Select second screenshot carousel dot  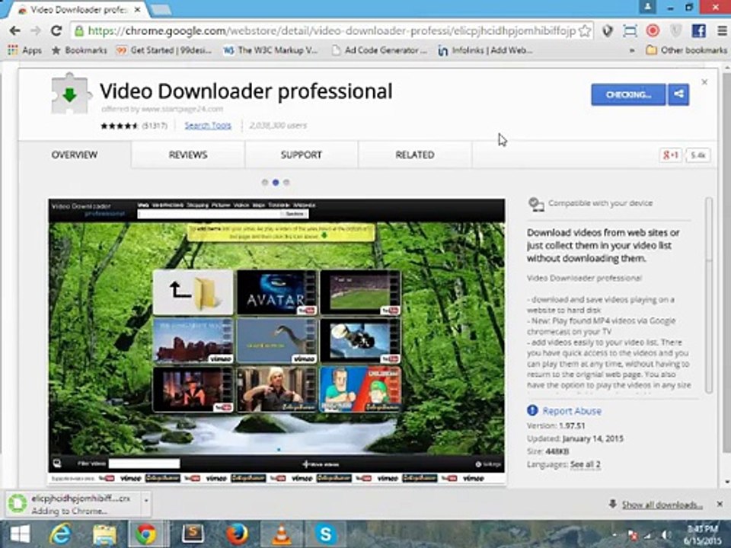point(276,182)
